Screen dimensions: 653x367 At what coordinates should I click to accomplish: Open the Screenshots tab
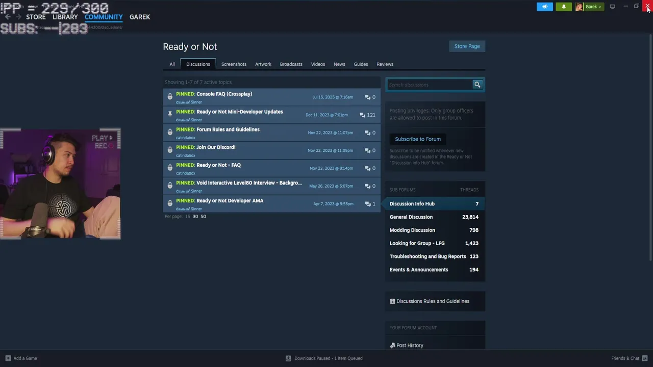234,64
